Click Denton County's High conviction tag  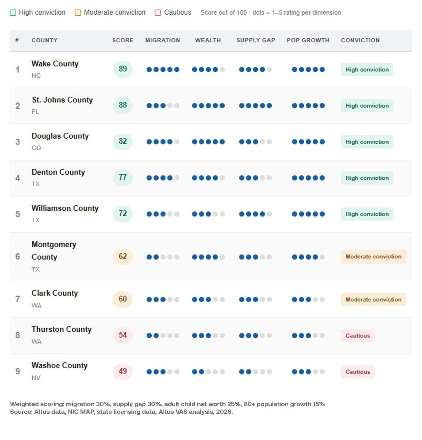coord(367,178)
